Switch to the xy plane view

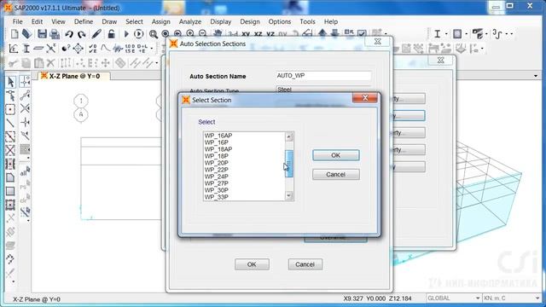[x=246, y=34]
